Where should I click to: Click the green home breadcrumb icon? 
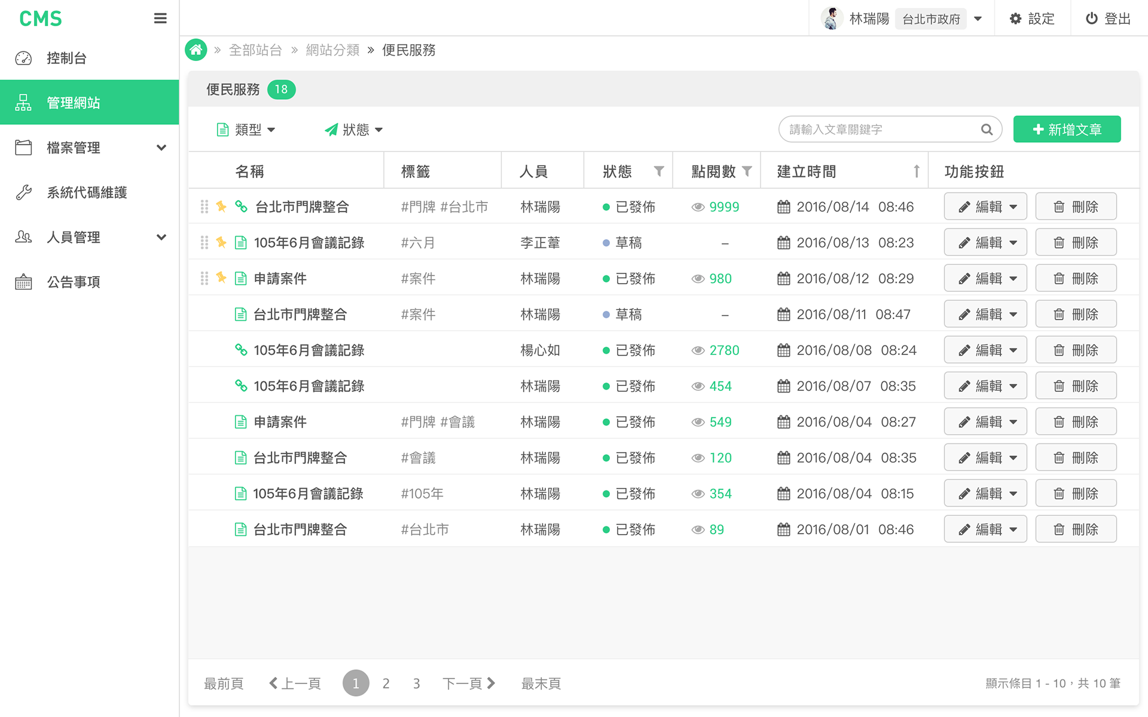(x=196, y=50)
